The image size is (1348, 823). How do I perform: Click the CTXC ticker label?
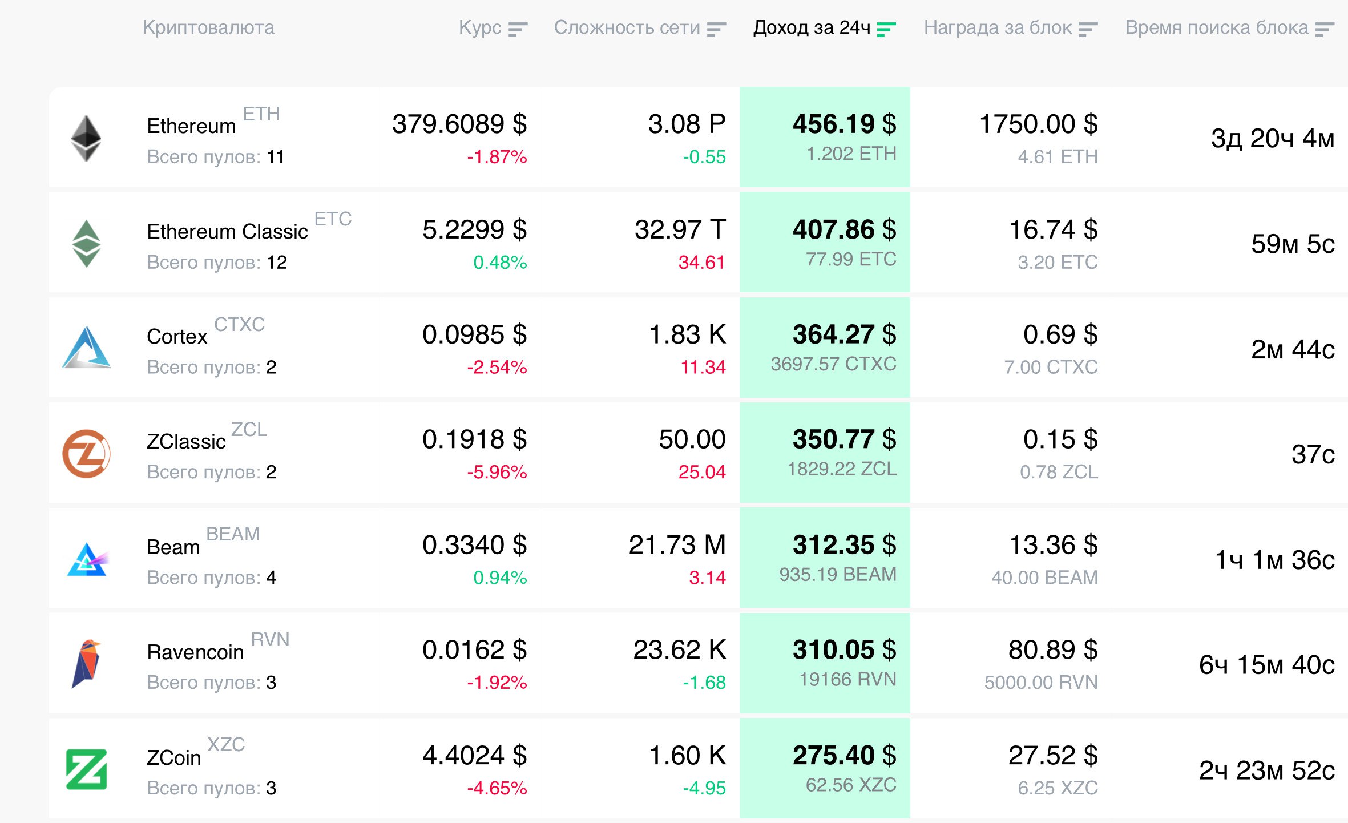(240, 325)
